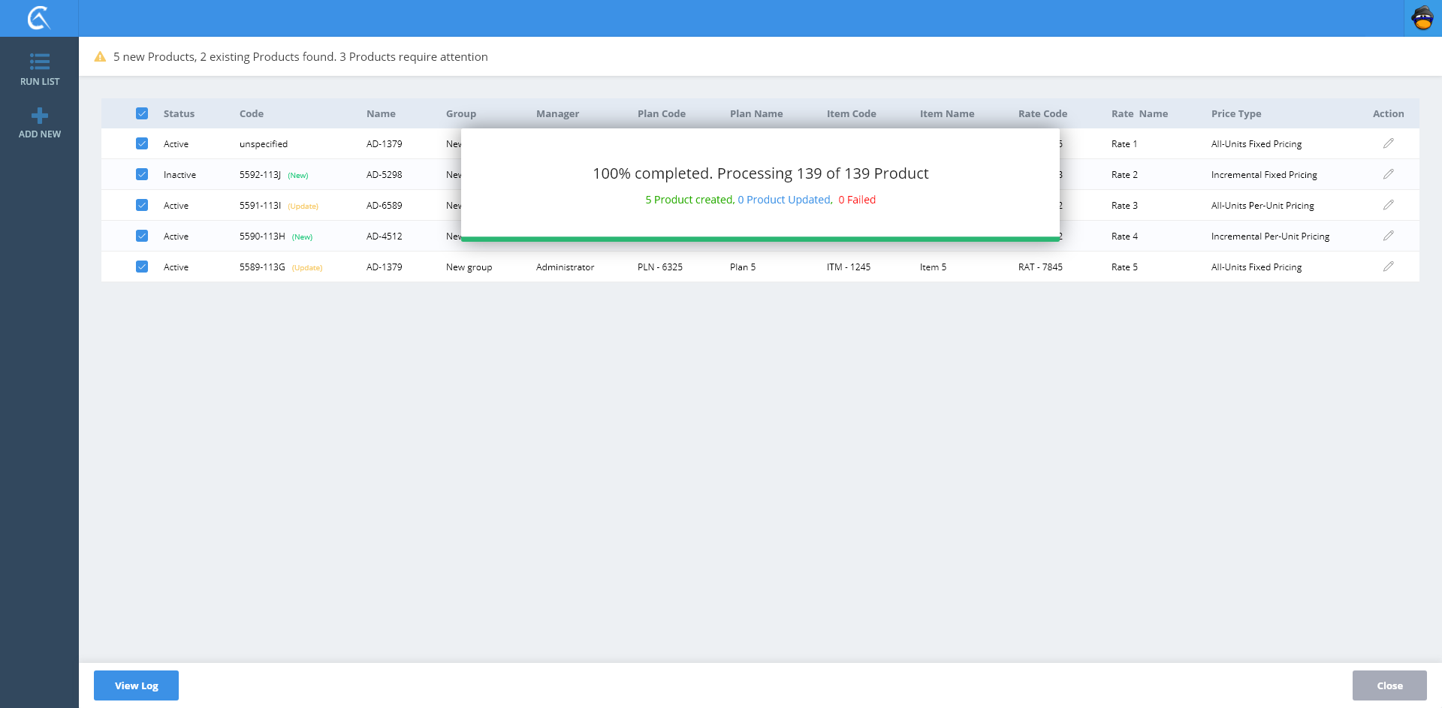Click the pencil icon for Rate 2 row
The width and height of the screenshot is (1442, 708).
tap(1388, 174)
